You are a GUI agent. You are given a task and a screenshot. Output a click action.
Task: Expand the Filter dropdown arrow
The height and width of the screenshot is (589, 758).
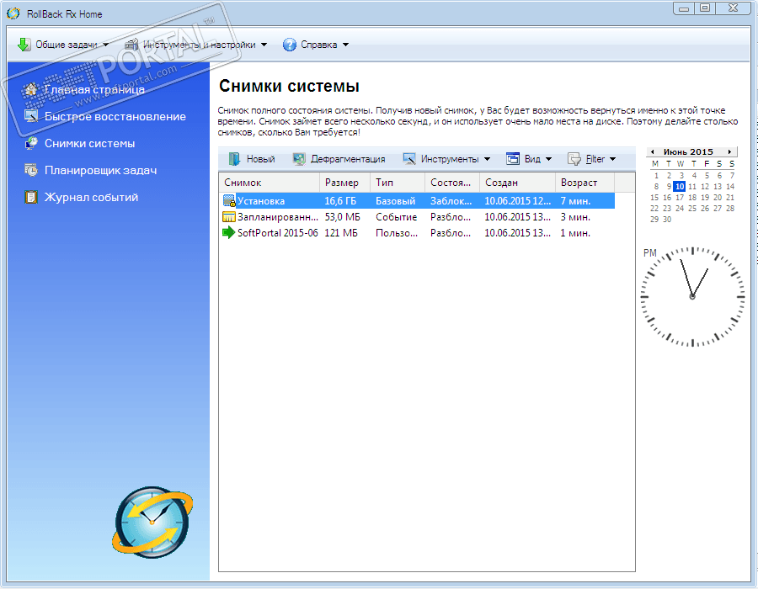tap(612, 159)
